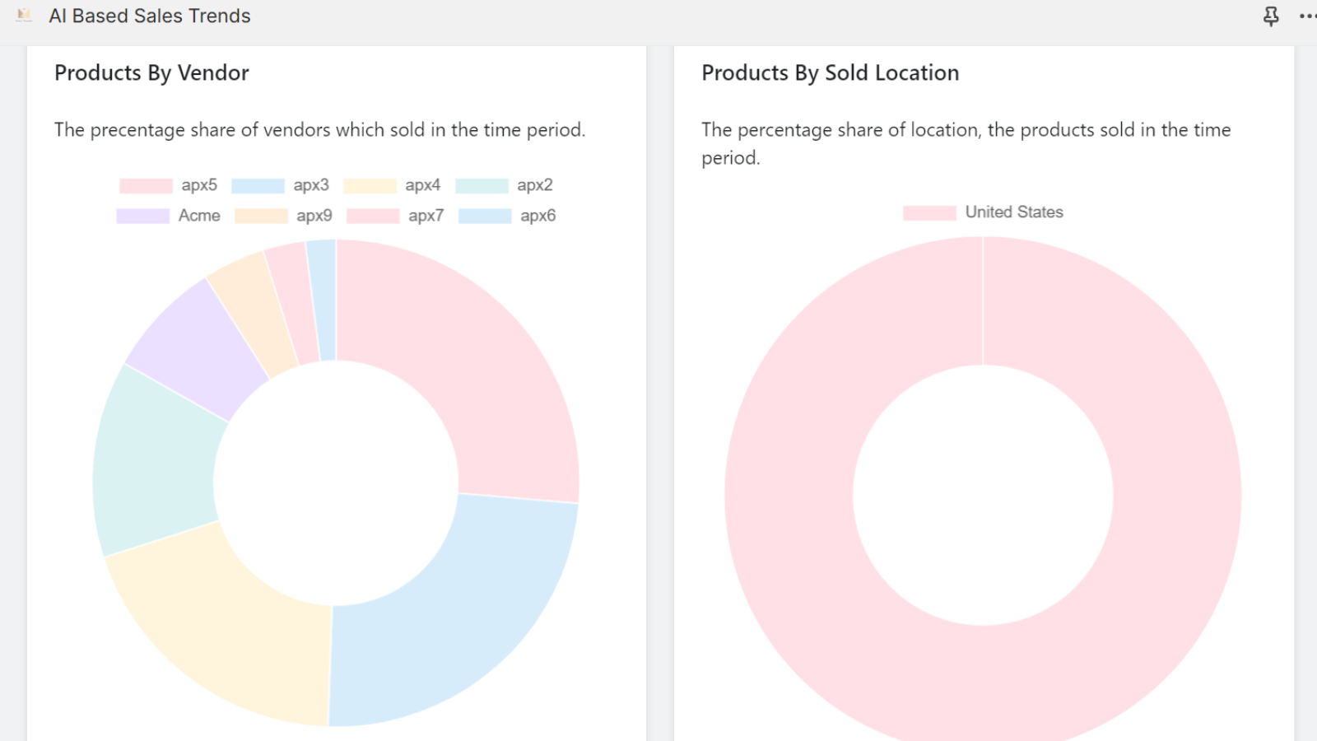Select the purple vendor donut segment
Screen dimensions: 1317x741
(193, 346)
